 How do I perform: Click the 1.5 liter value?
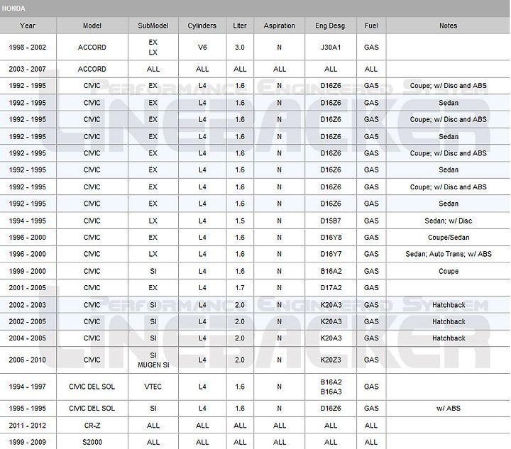240,221
